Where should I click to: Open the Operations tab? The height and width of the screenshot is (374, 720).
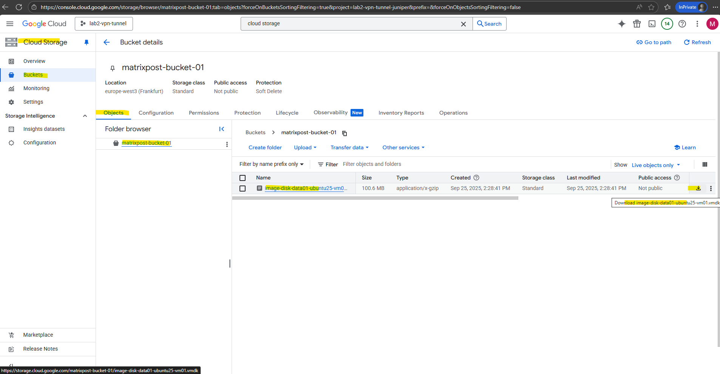[x=453, y=113]
